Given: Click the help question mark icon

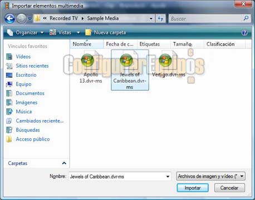Looking at the screenshot, I should point(244,33).
